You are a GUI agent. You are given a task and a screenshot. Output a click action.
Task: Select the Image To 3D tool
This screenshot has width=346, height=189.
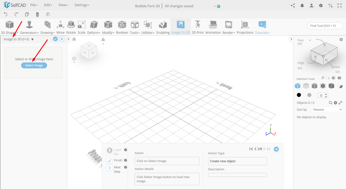(180, 27)
